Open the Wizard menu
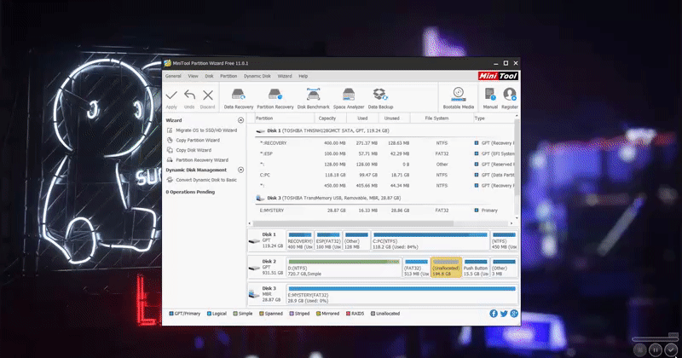 285,76
